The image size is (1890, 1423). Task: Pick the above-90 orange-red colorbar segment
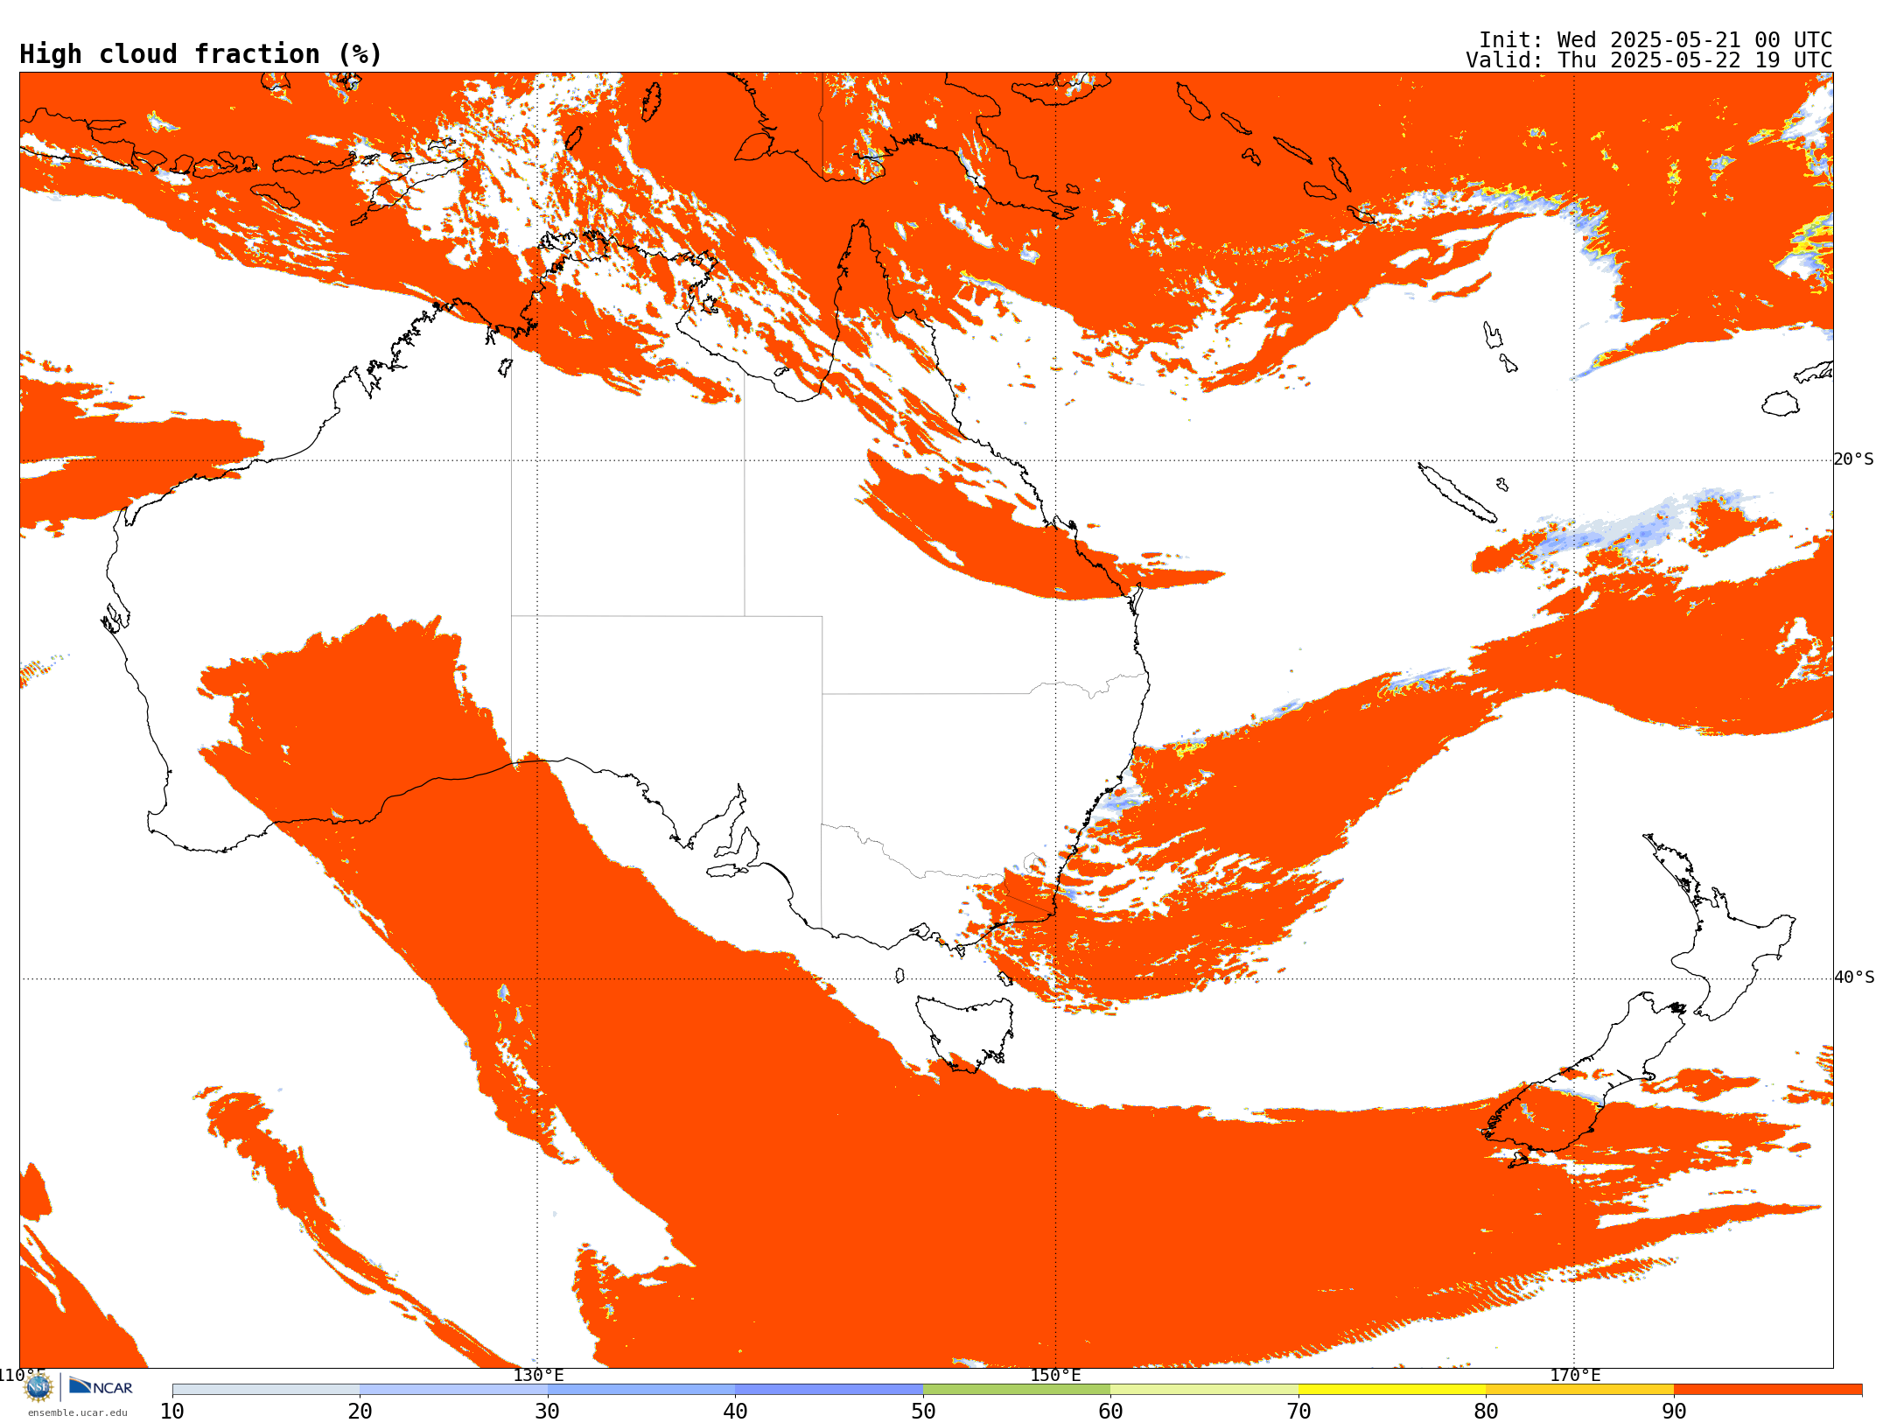pyautogui.click(x=1767, y=1390)
